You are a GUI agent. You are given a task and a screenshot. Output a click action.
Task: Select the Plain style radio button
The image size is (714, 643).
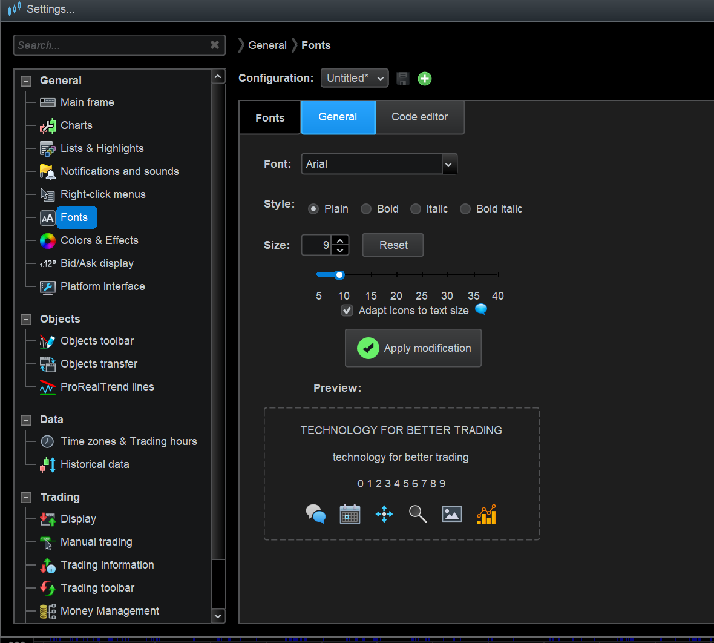tap(313, 209)
